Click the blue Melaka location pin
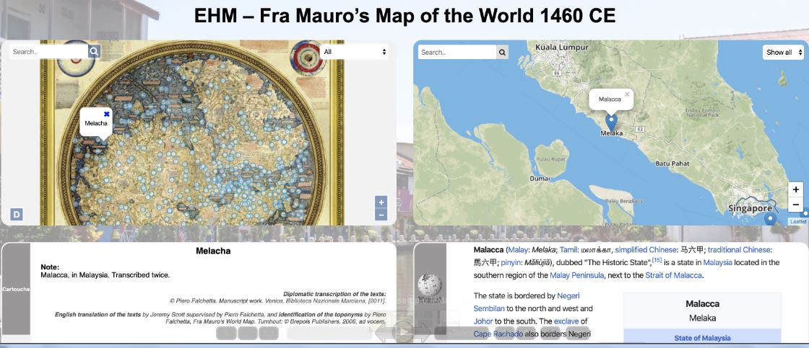This screenshot has width=809, height=348. pos(611,122)
